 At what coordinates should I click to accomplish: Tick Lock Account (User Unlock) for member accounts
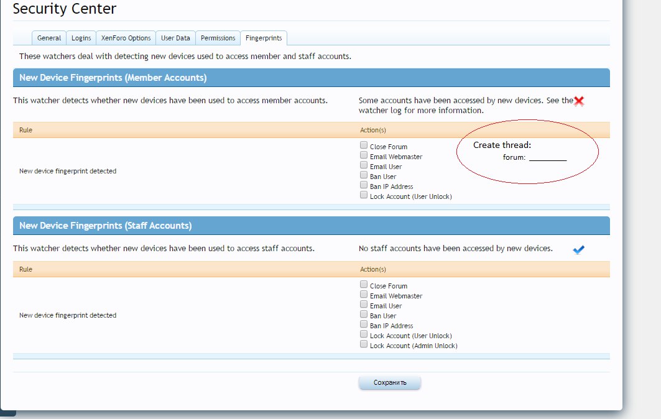(364, 195)
